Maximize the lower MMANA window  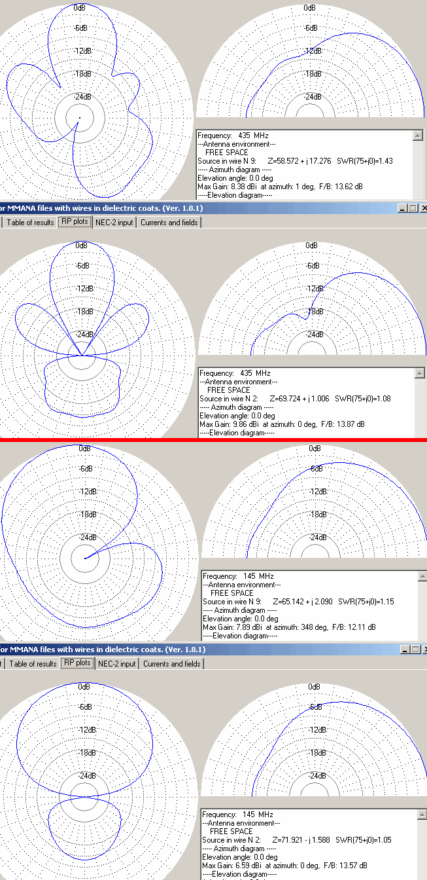point(417,650)
